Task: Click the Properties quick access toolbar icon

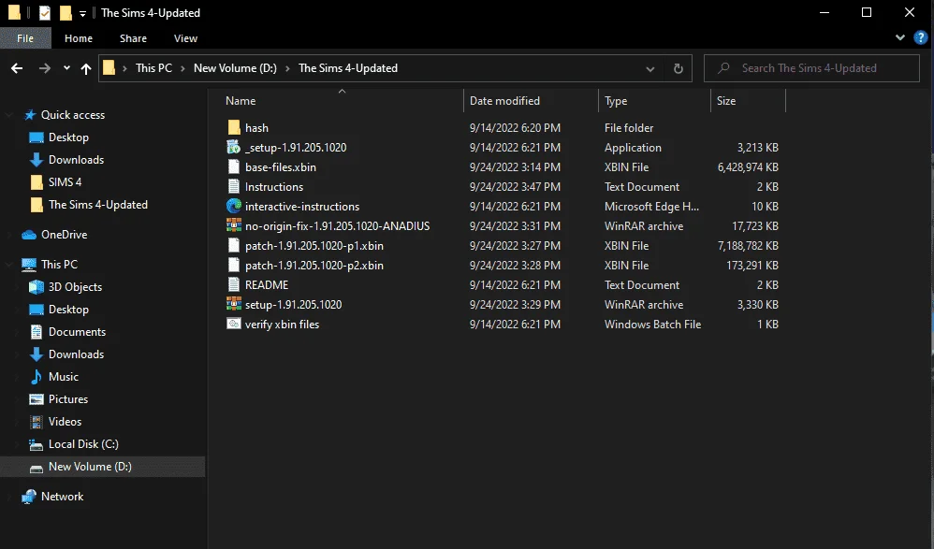Action: point(45,12)
